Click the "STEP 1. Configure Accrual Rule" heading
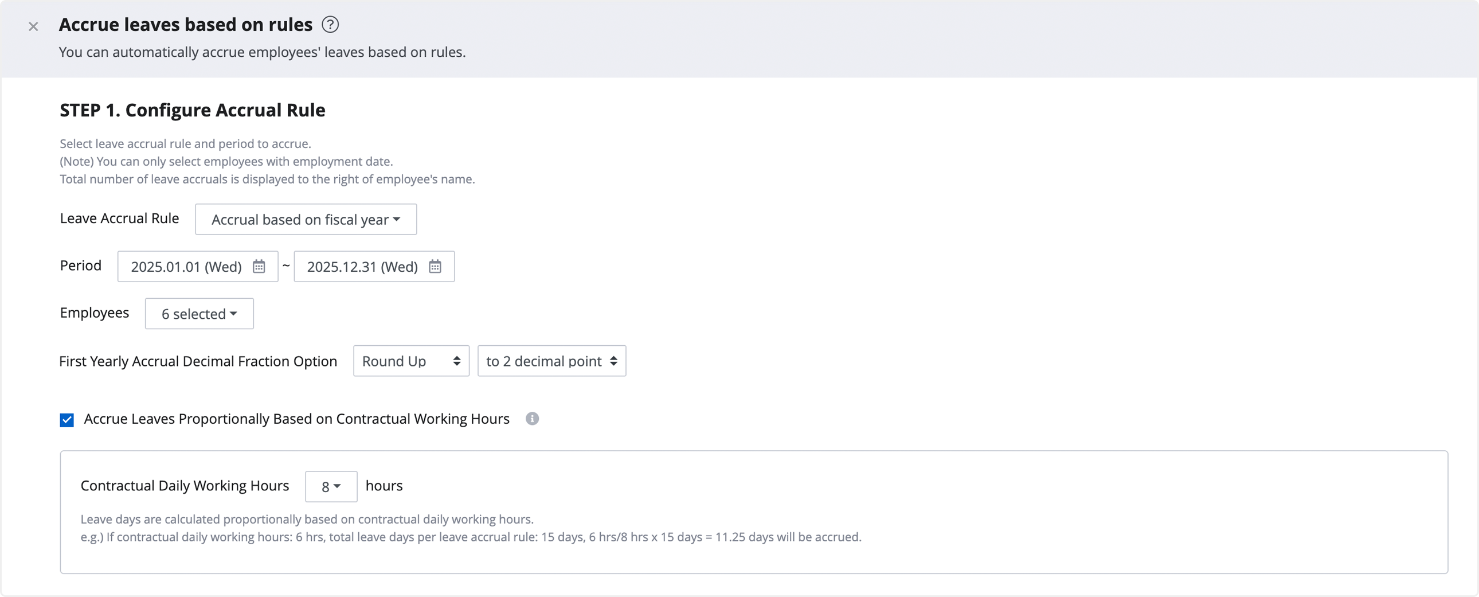Viewport: 1479px width, 597px height. point(193,110)
